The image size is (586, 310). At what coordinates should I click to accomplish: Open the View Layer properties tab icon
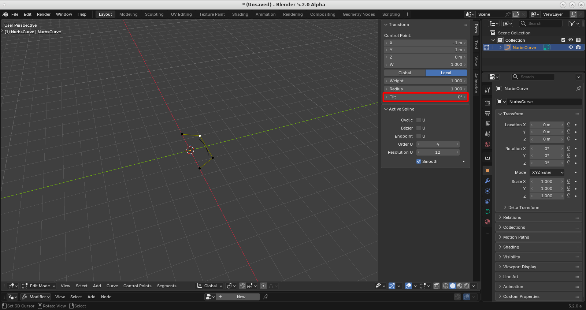(x=487, y=124)
